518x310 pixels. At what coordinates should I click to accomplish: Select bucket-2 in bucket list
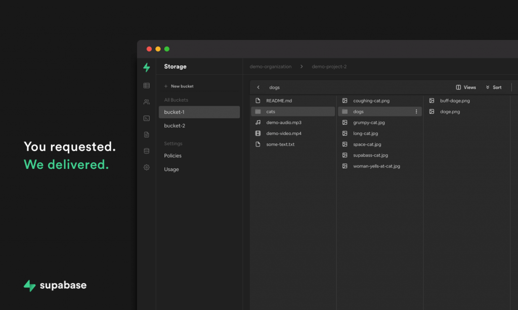coord(175,126)
